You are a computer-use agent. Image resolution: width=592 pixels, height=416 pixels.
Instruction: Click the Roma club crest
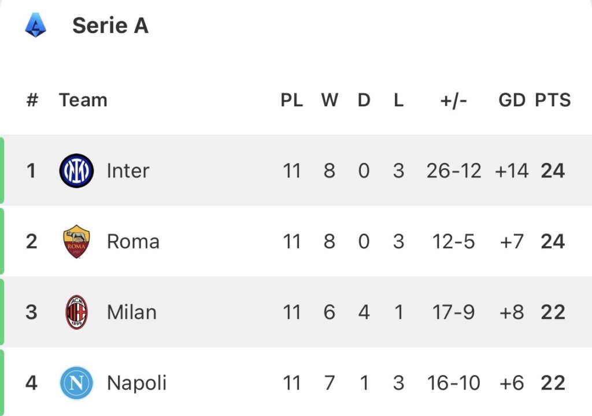point(76,242)
